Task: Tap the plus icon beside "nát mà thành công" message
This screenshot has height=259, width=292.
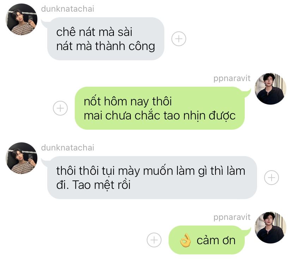Action: [178, 39]
